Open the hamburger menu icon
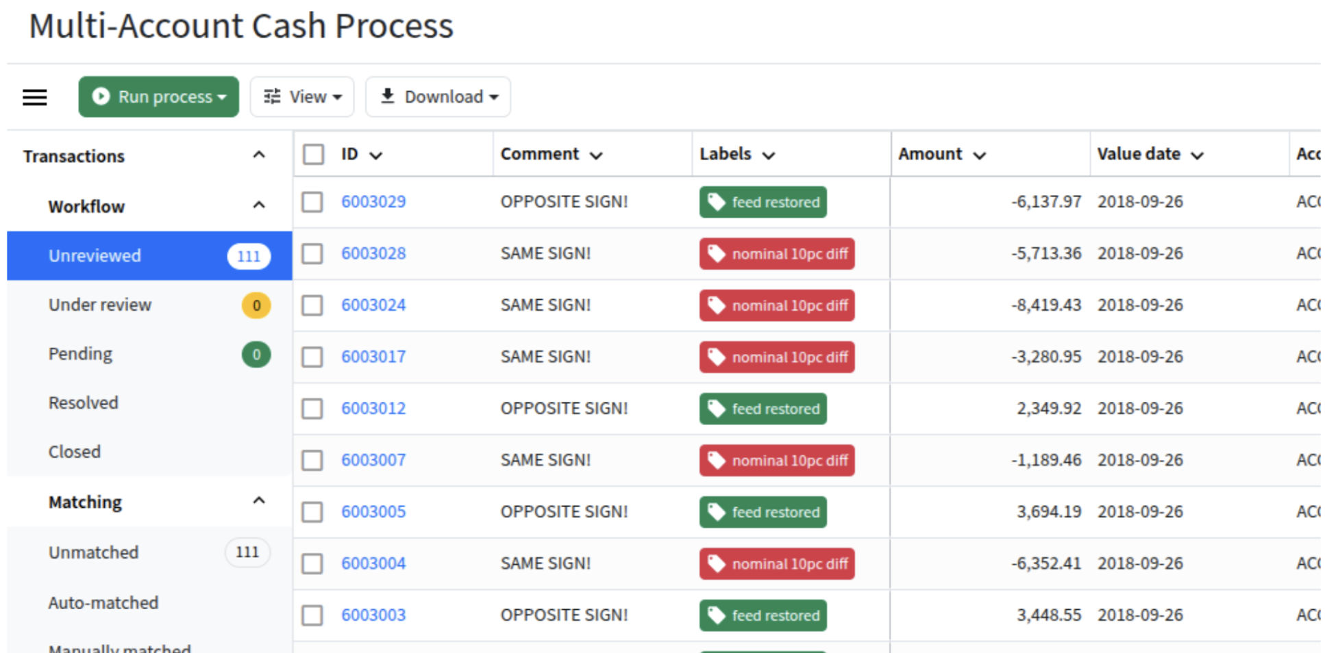 (x=35, y=97)
